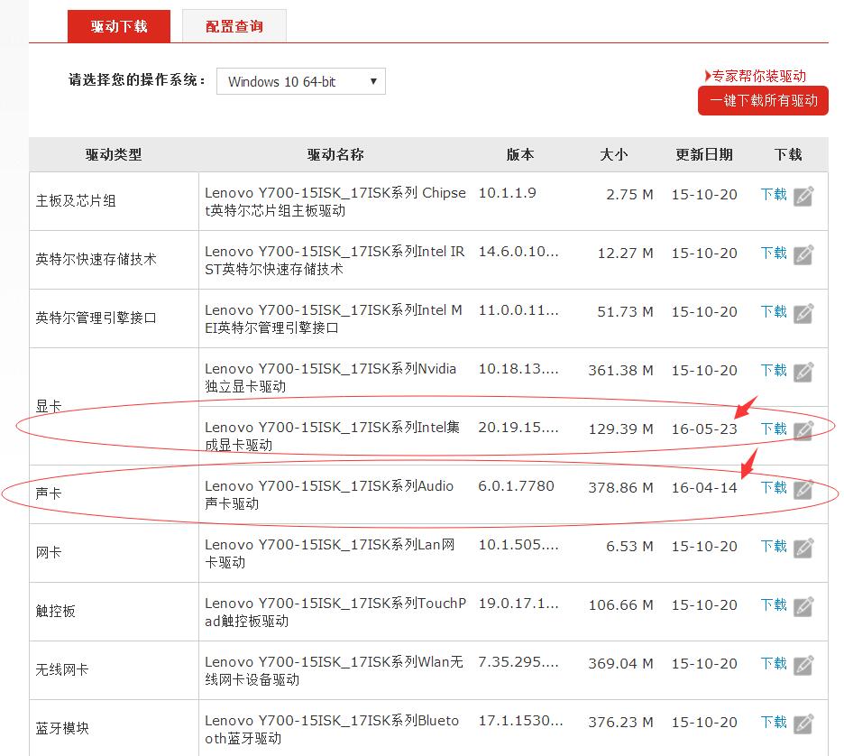This screenshot has height=756, width=844.
Task: Switch to the 驱动下载 tab
Action: click(119, 26)
